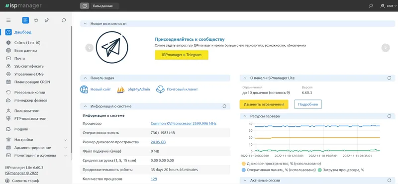Expand Настройки menu chevron
398x184 pixels.
tap(66, 140)
